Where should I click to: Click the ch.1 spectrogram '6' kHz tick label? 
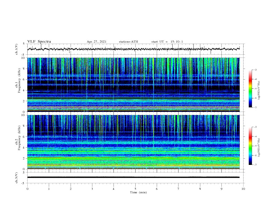coord(24,79)
